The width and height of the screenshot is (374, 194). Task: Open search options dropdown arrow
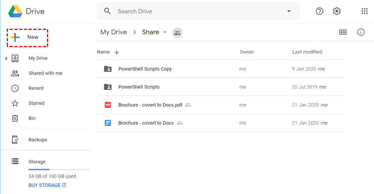coord(289,11)
